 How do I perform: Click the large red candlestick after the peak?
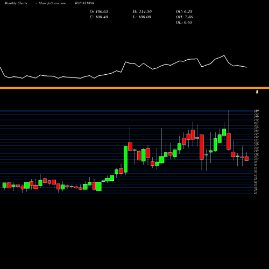coord(202,147)
